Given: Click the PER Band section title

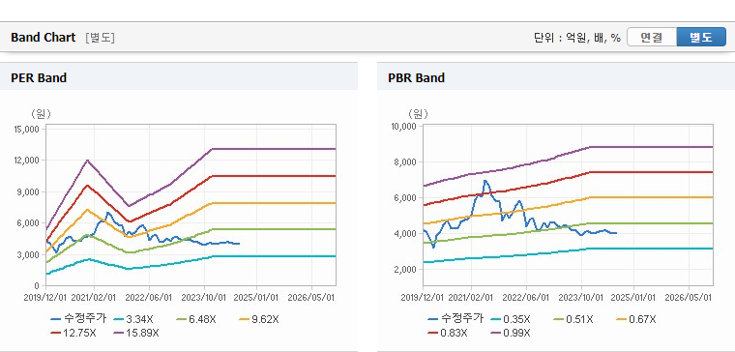Looking at the screenshot, I should coord(39,77).
